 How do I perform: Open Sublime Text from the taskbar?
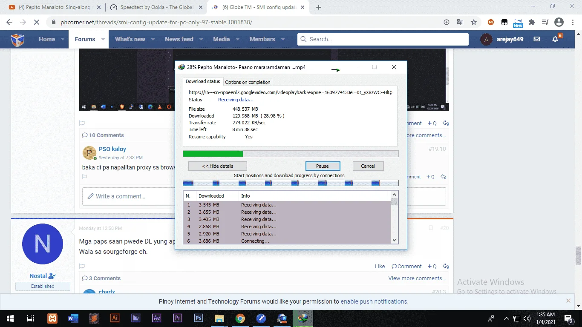(x=94, y=318)
